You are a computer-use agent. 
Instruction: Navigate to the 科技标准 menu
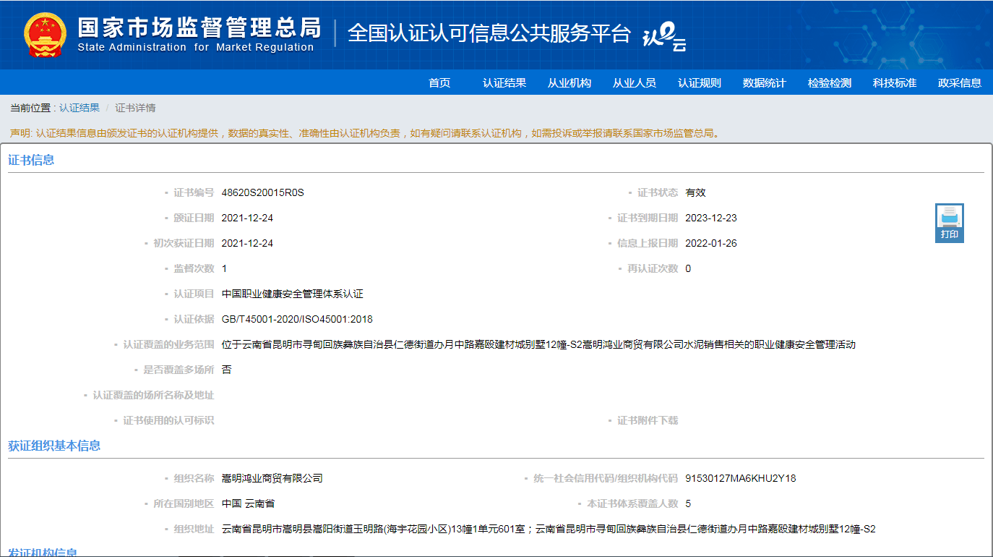click(x=895, y=83)
